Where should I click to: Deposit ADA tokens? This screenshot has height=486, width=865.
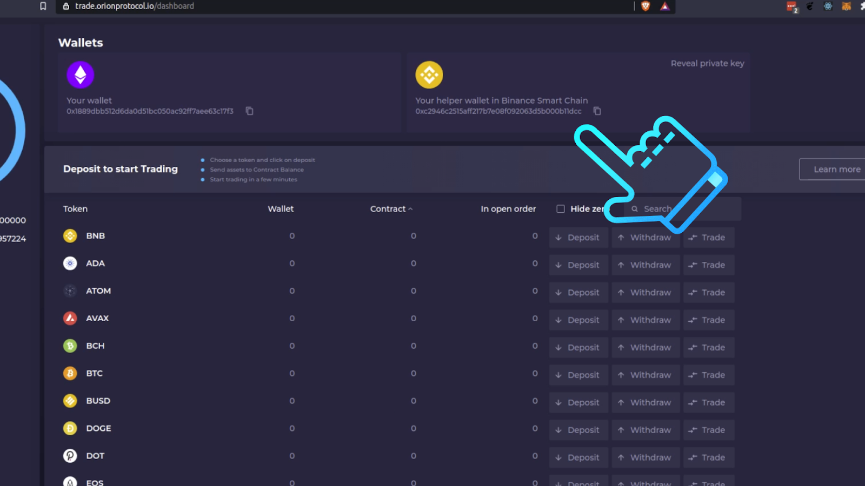pyautogui.click(x=578, y=265)
